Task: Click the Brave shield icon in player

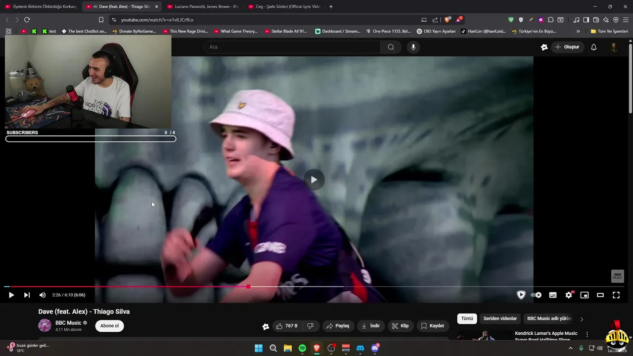Action: pyautogui.click(x=521, y=295)
